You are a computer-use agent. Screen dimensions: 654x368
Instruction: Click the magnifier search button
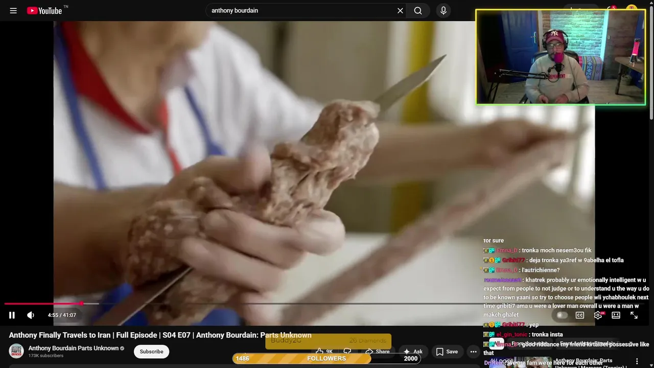coord(418,11)
